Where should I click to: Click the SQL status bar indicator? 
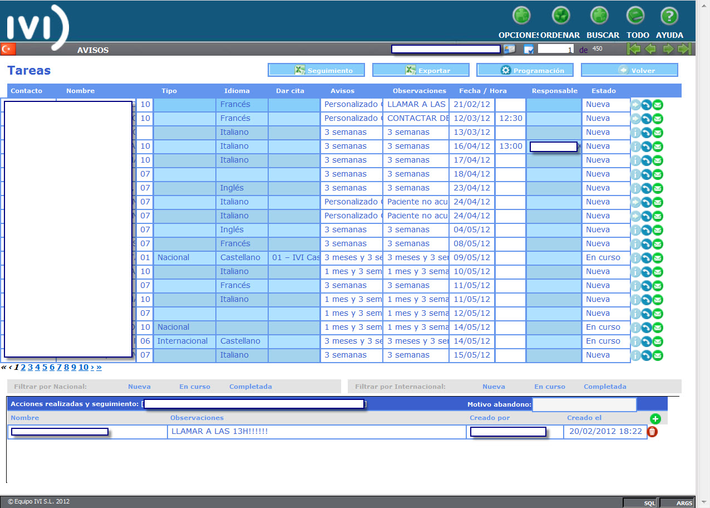click(640, 502)
